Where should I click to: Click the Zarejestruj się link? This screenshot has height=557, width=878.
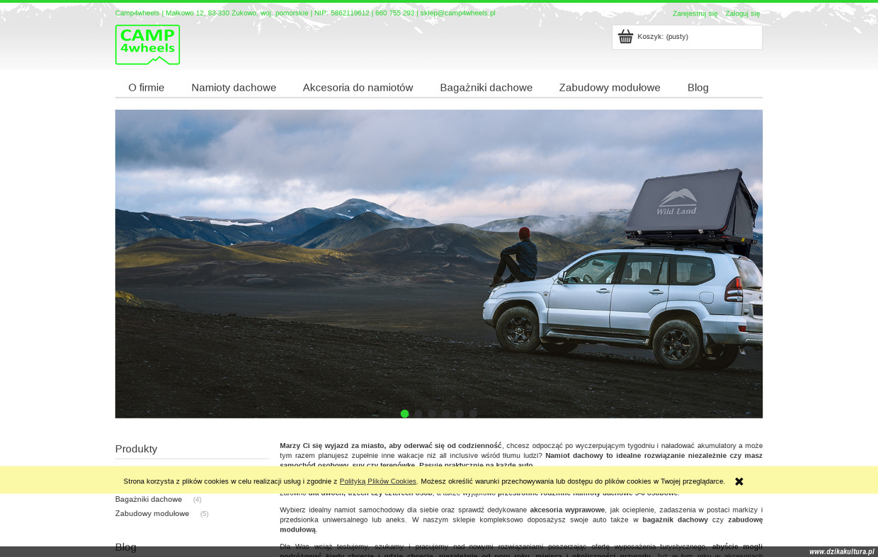695,13
